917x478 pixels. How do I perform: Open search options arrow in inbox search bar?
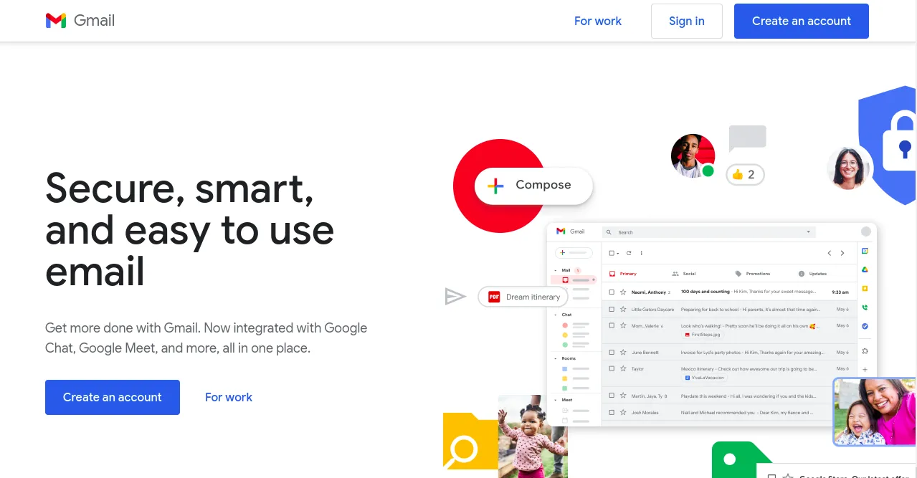809,232
